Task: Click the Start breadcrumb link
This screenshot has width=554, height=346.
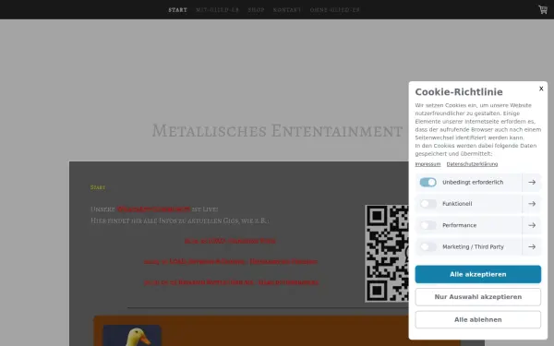Action: point(98,187)
